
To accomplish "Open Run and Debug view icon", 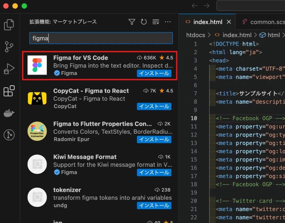I will pos(9,69).
